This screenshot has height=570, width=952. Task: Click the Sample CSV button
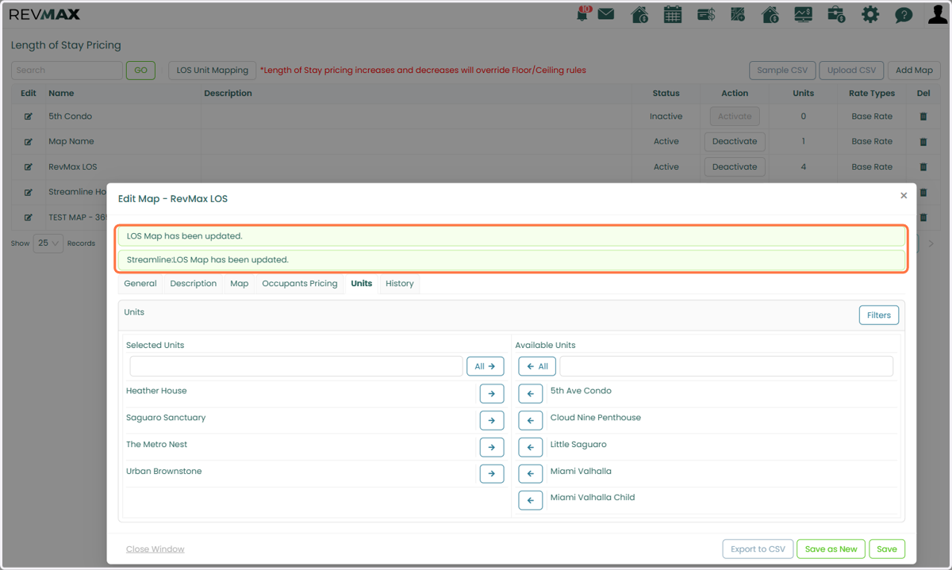pyautogui.click(x=782, y=71)
